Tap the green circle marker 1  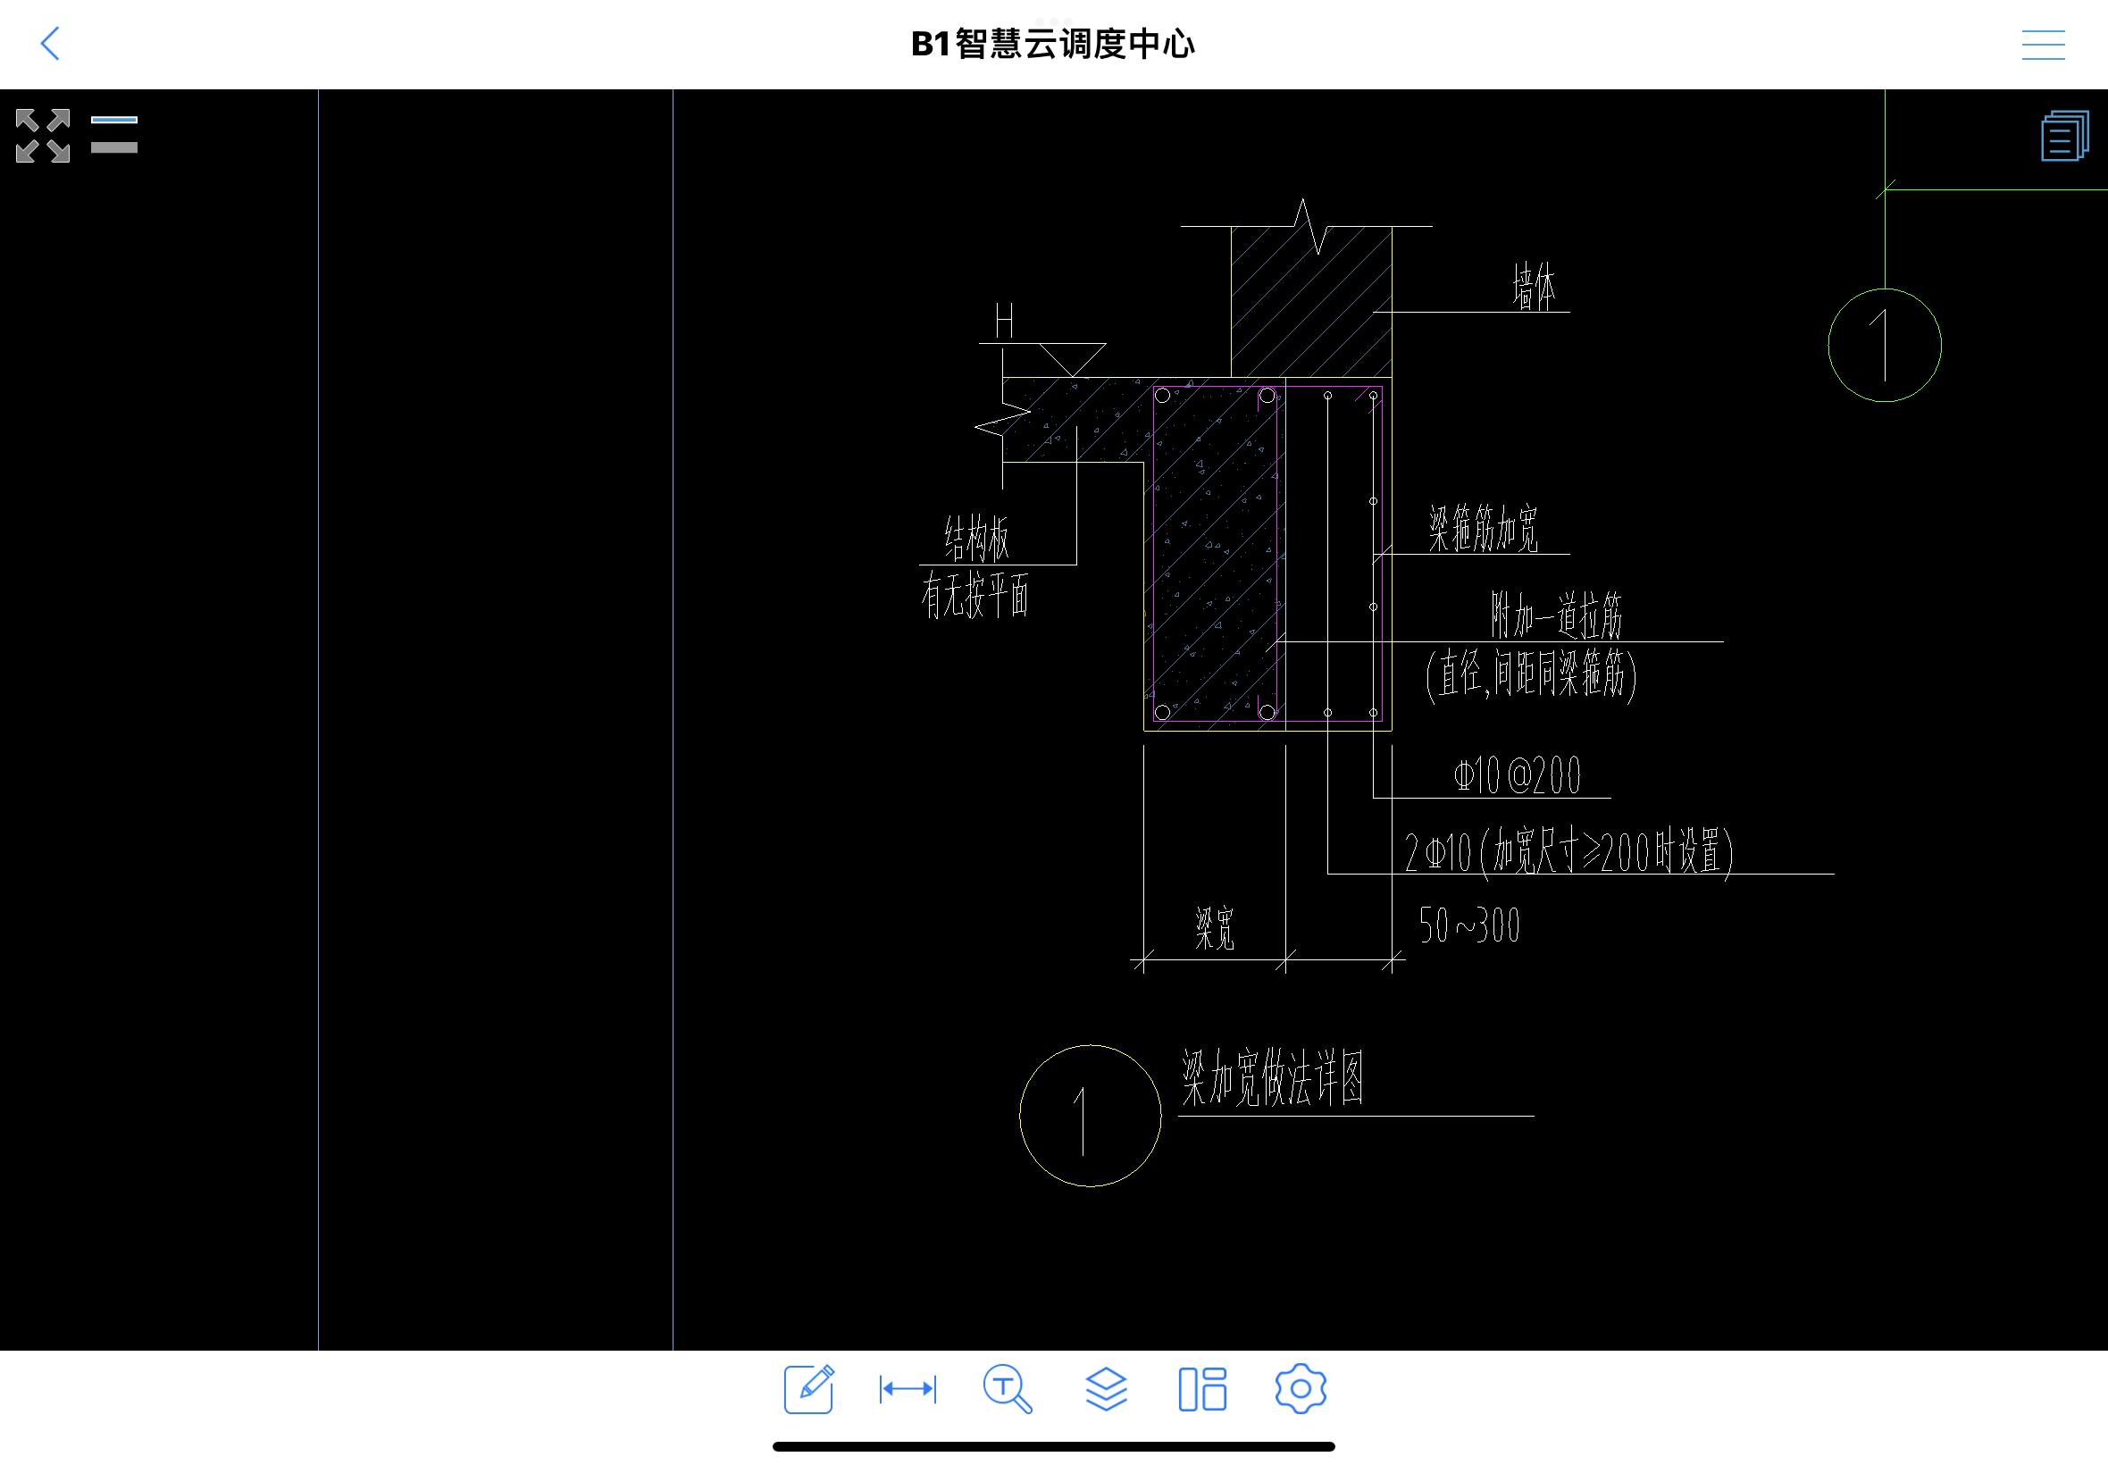click(x=1884, y=345)
